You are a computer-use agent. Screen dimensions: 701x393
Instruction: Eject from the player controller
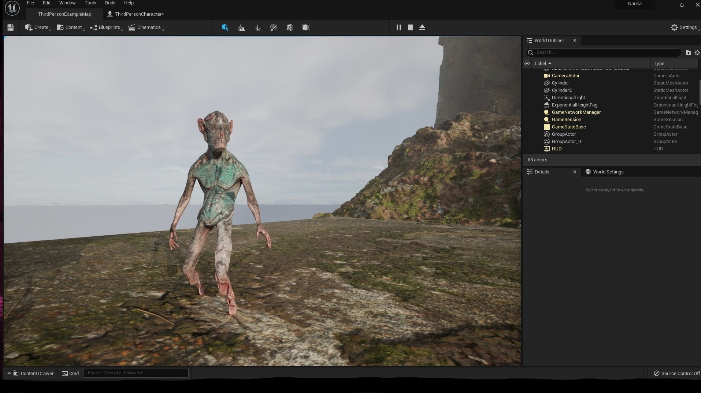[x=422, y=27]
